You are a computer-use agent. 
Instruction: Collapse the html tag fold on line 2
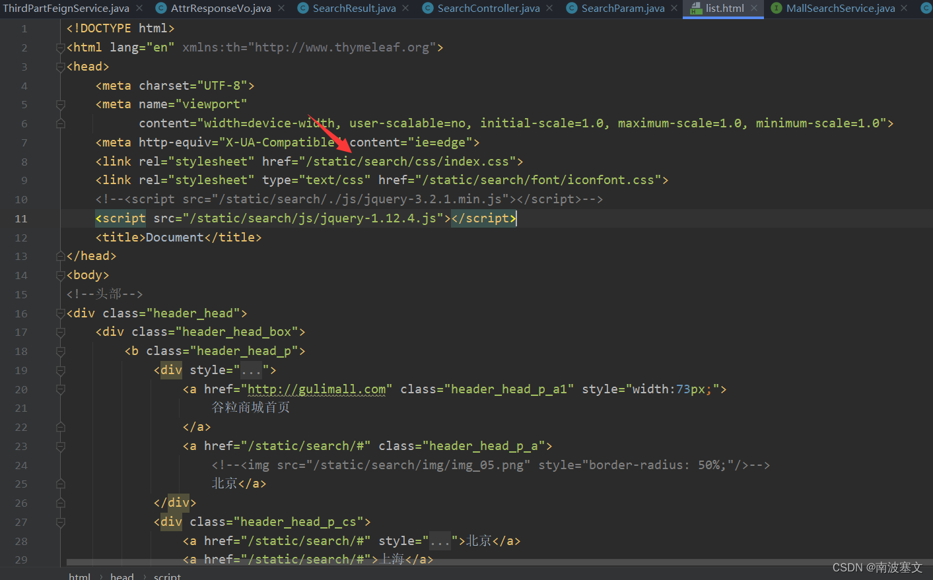[x=61, y=48]
